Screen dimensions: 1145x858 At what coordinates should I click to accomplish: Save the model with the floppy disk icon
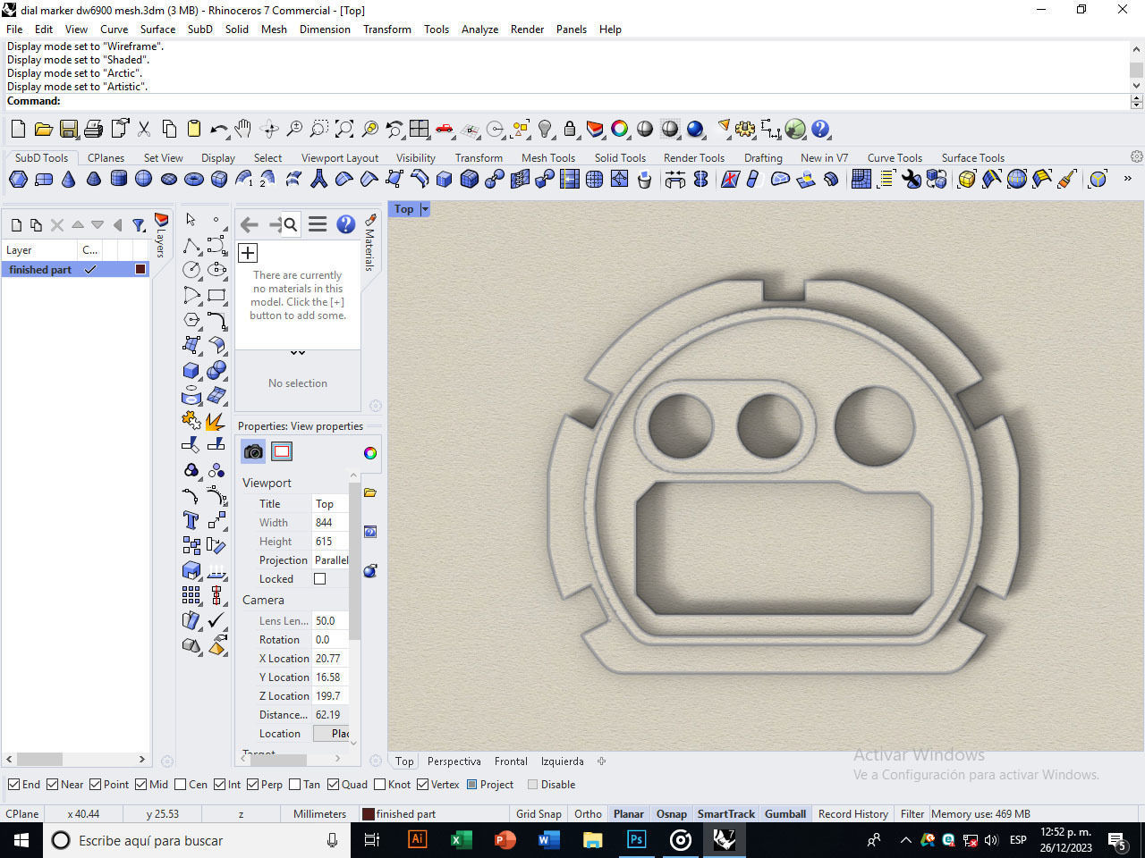tap(68, 130)
